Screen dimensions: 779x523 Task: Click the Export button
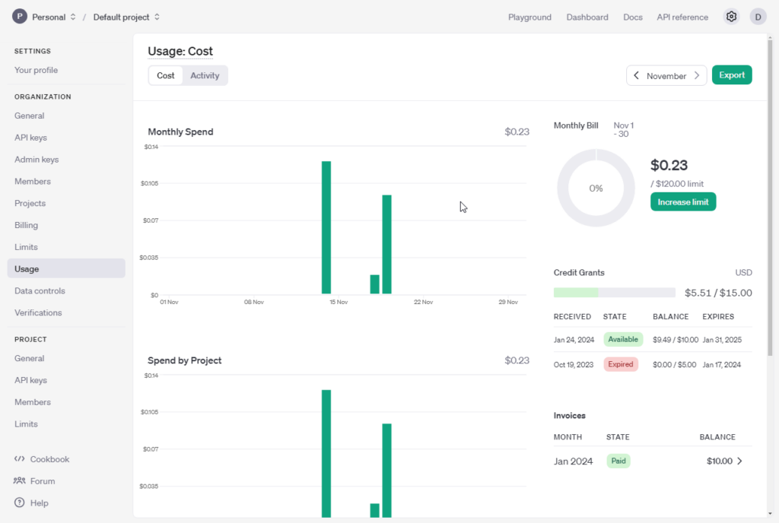[x=732, y=75]
